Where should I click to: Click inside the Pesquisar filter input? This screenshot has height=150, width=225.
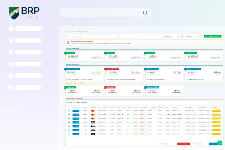coord(96,36)
